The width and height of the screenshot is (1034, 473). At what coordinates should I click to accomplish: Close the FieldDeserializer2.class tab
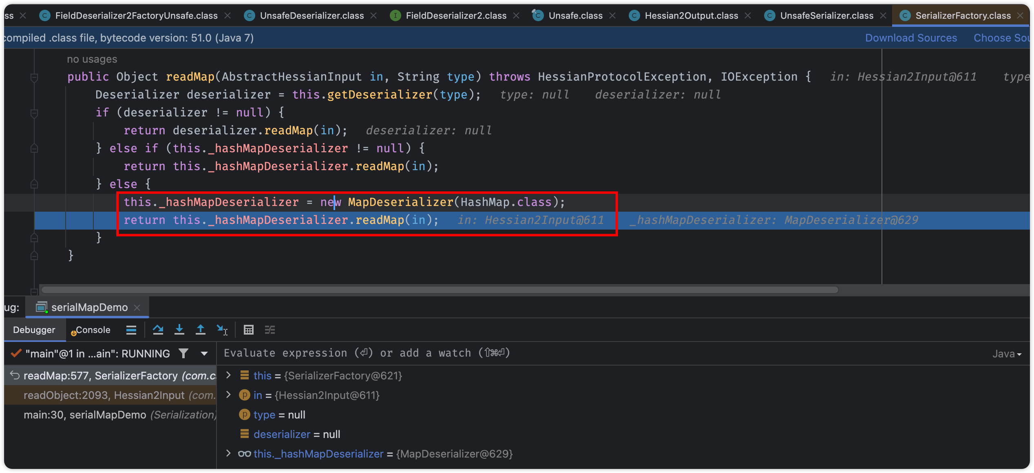coord(516,15)
